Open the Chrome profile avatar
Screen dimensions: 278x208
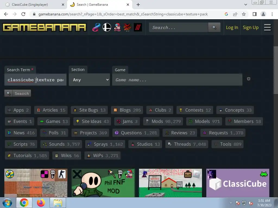pyautogui.click(x=263, y=14)
